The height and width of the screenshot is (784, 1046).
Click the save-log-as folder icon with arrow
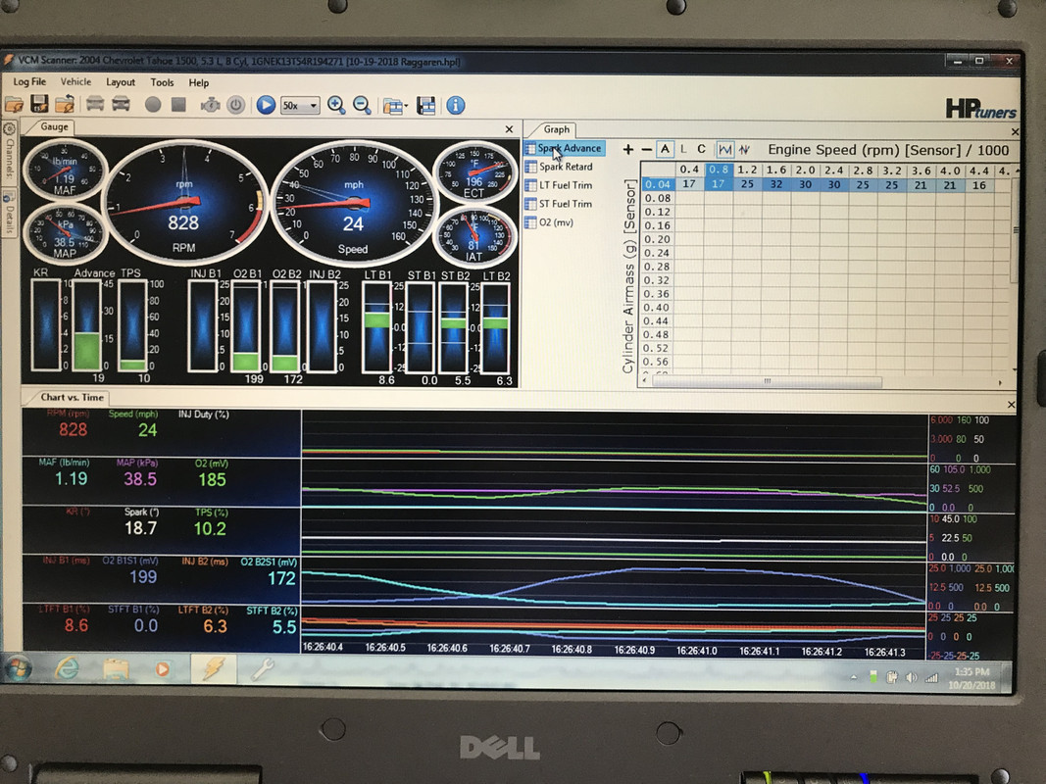[65, 104]
